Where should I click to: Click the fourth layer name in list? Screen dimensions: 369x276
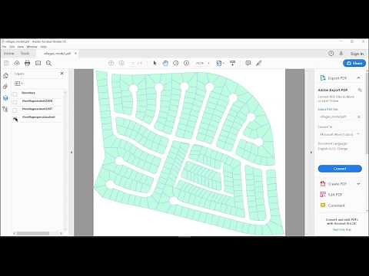[x=38, y=117]
